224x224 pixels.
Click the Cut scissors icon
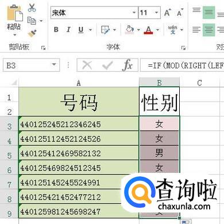tap(32, 7)
